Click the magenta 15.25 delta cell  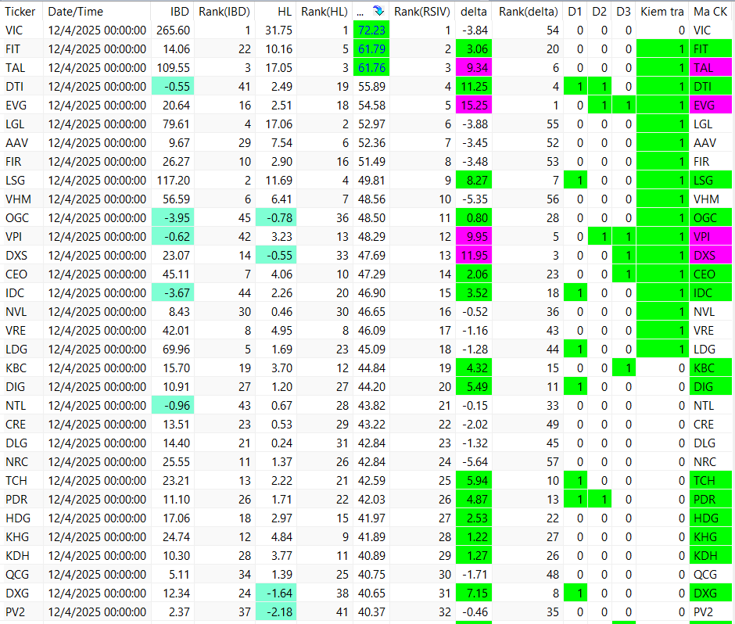pos(474,106)
